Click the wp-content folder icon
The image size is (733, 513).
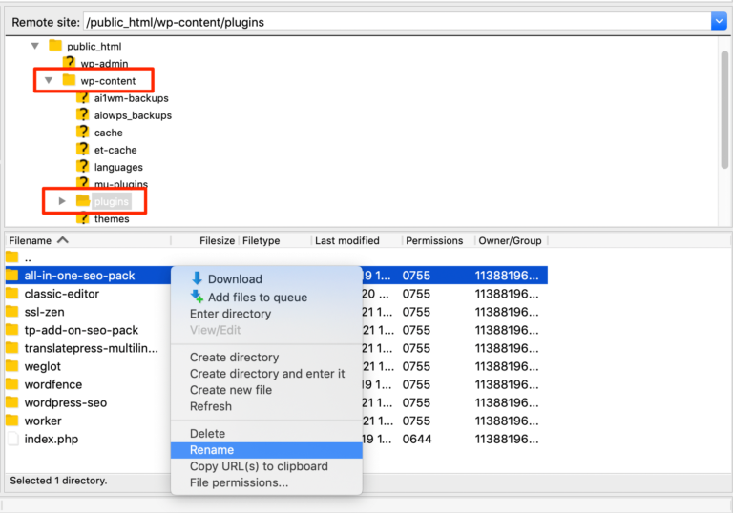tap(69, 80)
